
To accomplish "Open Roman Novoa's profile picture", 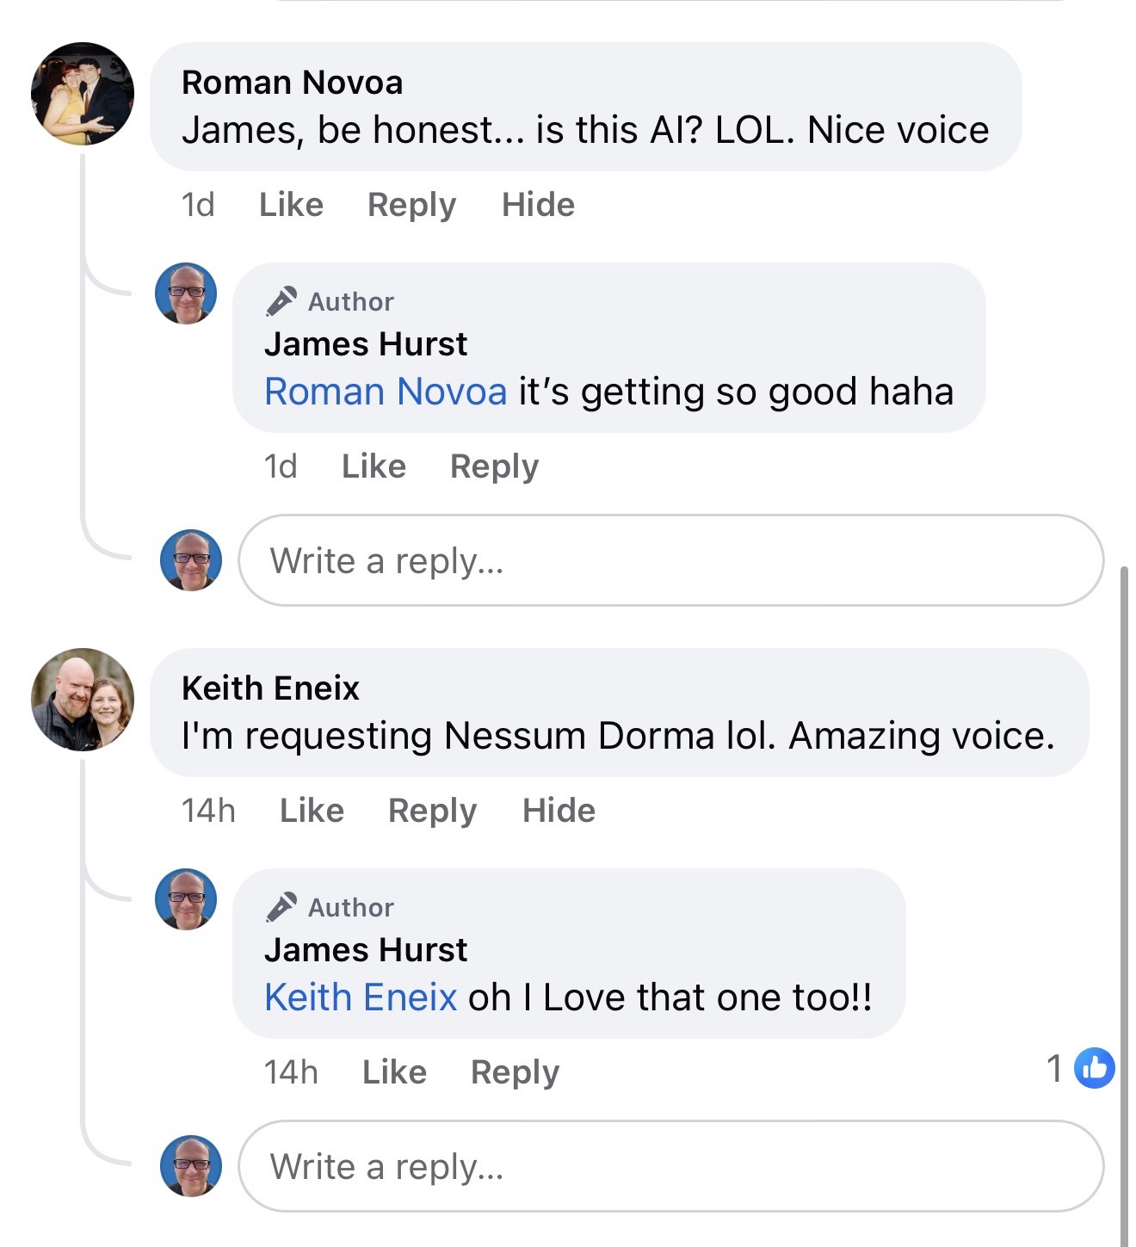I will tap(83, 94).
